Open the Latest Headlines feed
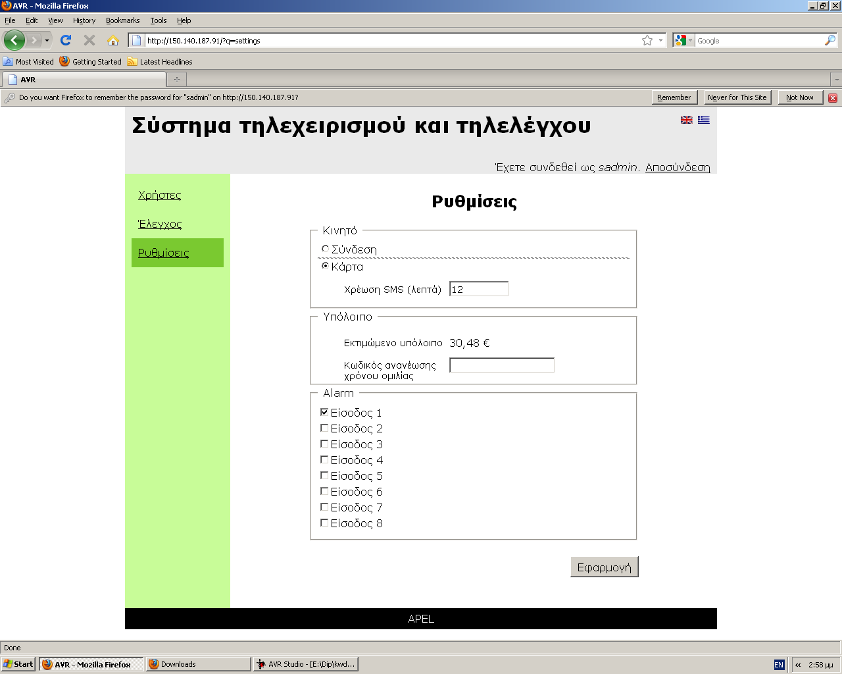 coord(160,61)
